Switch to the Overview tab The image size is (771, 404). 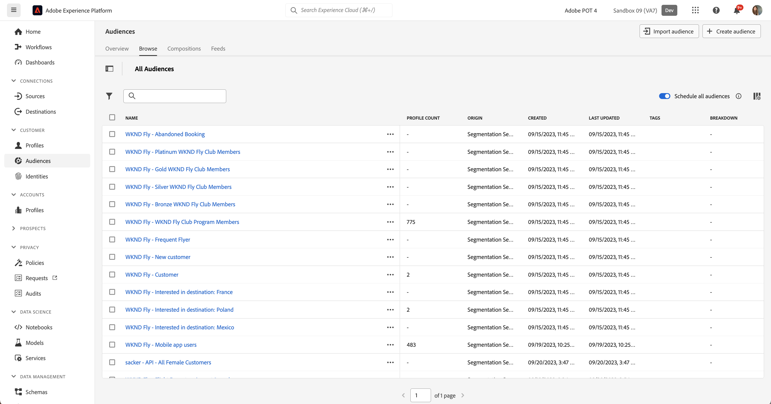point(117,48)
